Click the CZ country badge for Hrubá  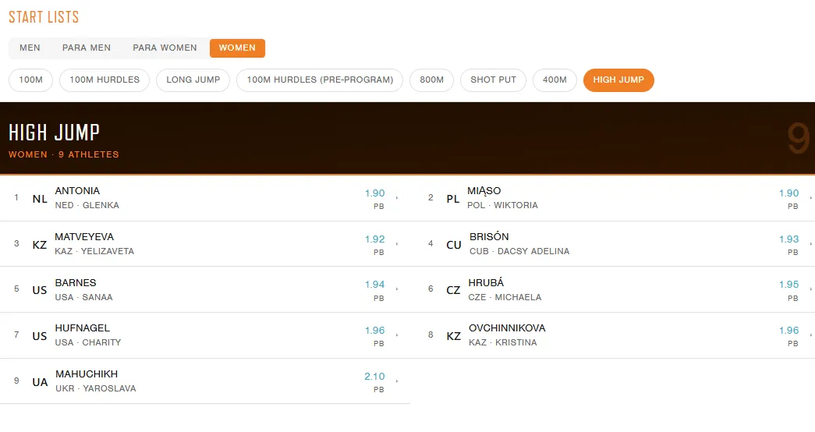[453, 291]
